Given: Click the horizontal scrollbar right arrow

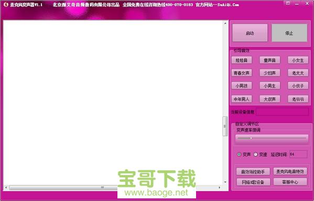Looking at the screenshot, I should click(220, 187).
